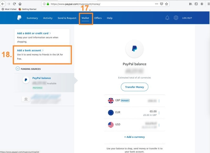Viewport: 210px width, 153px height.
Task: Click the 'Available' label in PayPal balance row
Action: pos(52,83)
